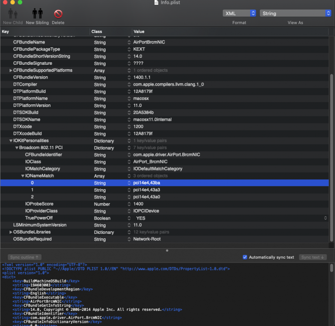
Task: Select the DTPlatformBuild key
Action: (x=30, y=92)
